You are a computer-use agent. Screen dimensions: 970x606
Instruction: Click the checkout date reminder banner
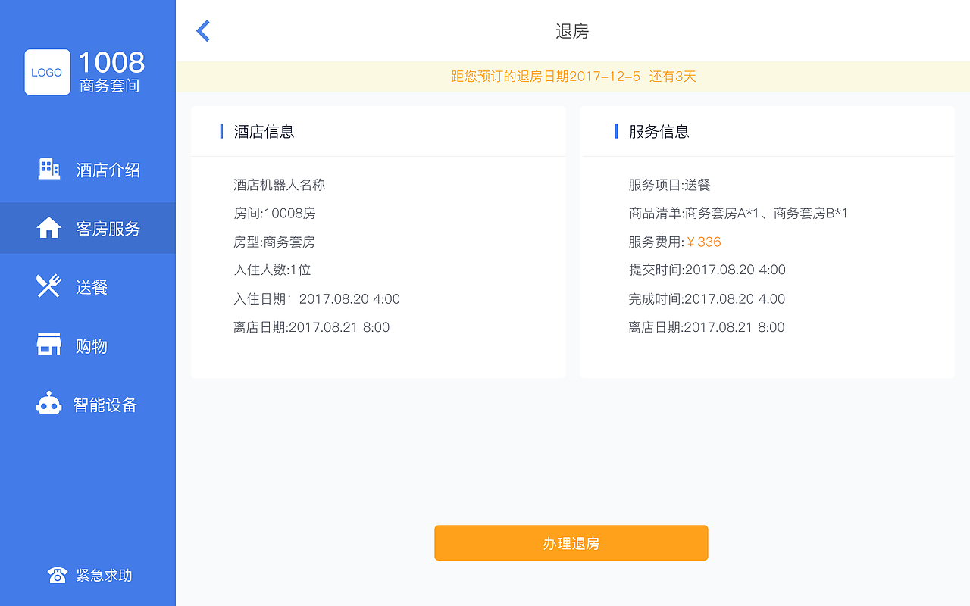point(573,77)
